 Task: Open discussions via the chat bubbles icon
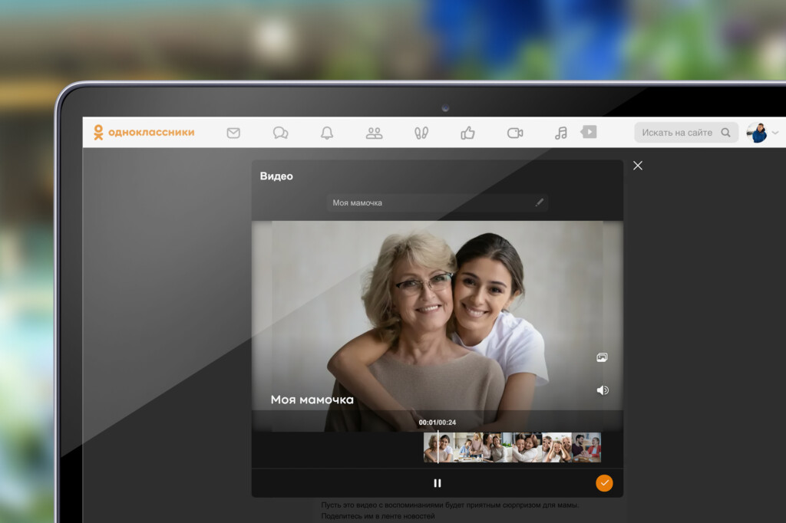pyautogui.click(x=280, y=133)
